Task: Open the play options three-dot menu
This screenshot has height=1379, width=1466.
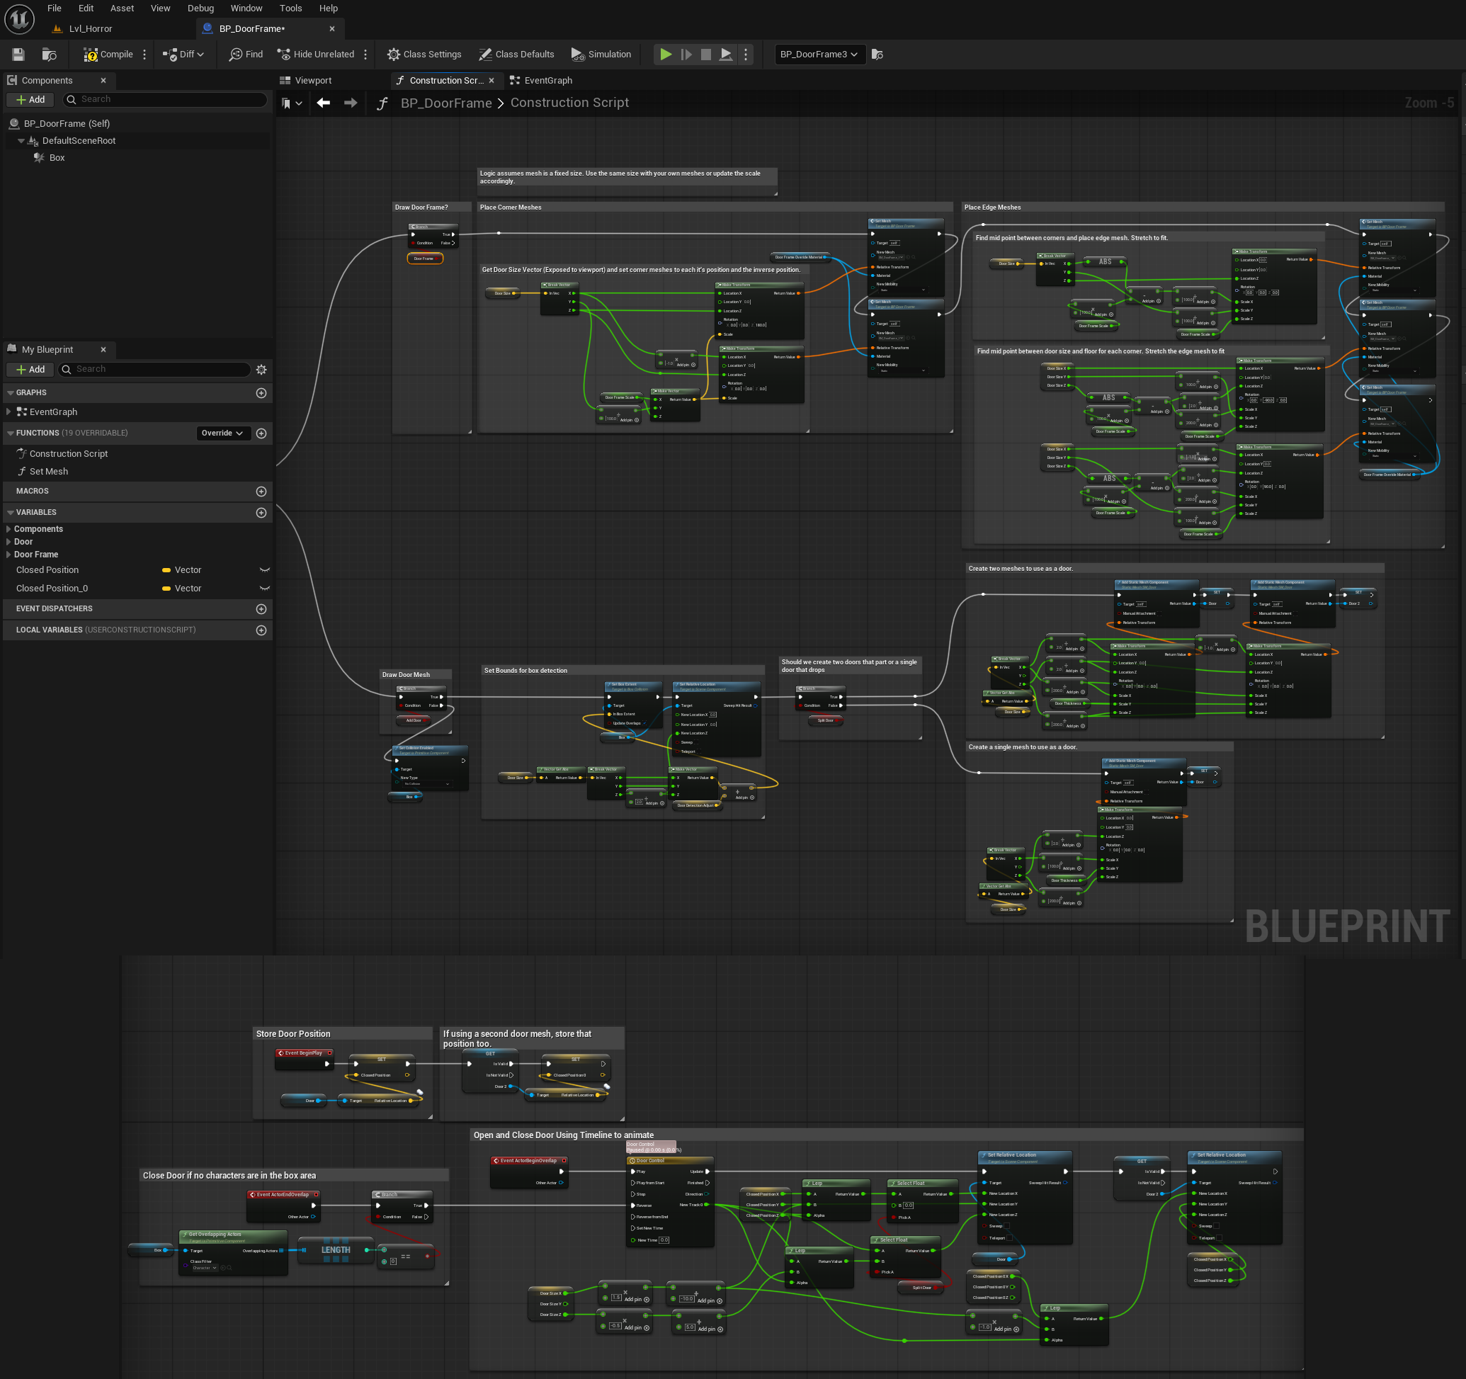Action: [746, 54]
